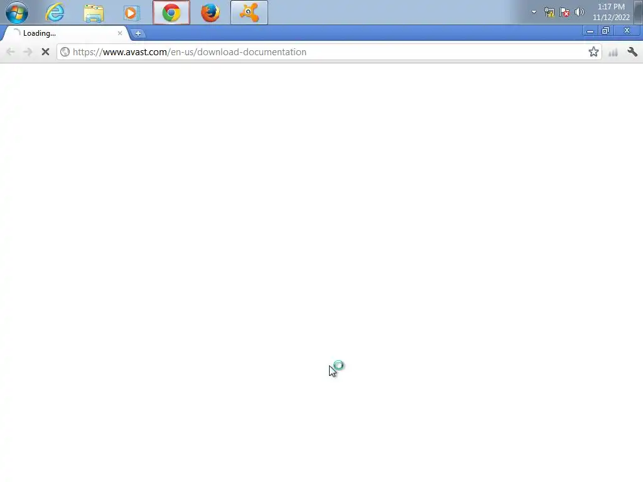Screen dimensions: 643x482
Task: Stop loading the page with X button
Action: (x=45, y=52)
